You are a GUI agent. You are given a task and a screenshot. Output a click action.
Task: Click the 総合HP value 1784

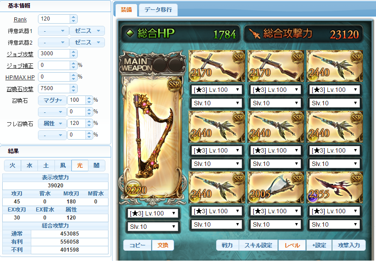pos(225,34)
